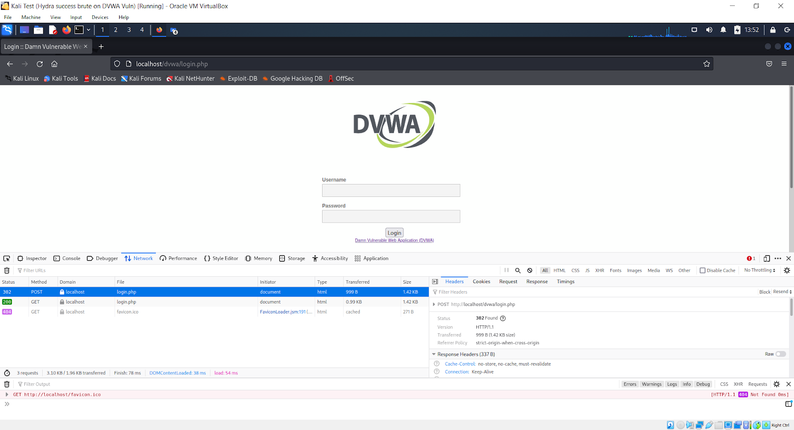Open FaviconLoader.jsm:191 initiator link

click(x=286, y=312)
